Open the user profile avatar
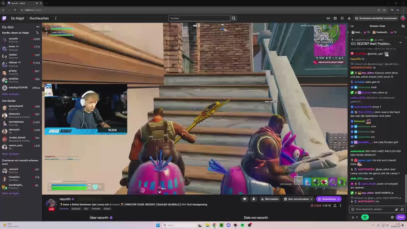Screen dimensions: 407x229 (403, 18)
